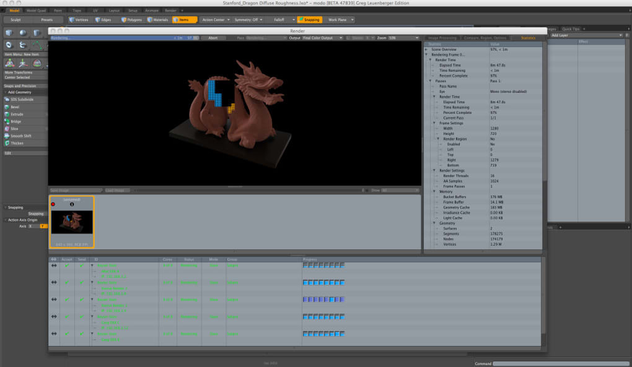
Task: Click first slave's bucket progress indicators
Action: click(x=323, y=265)
